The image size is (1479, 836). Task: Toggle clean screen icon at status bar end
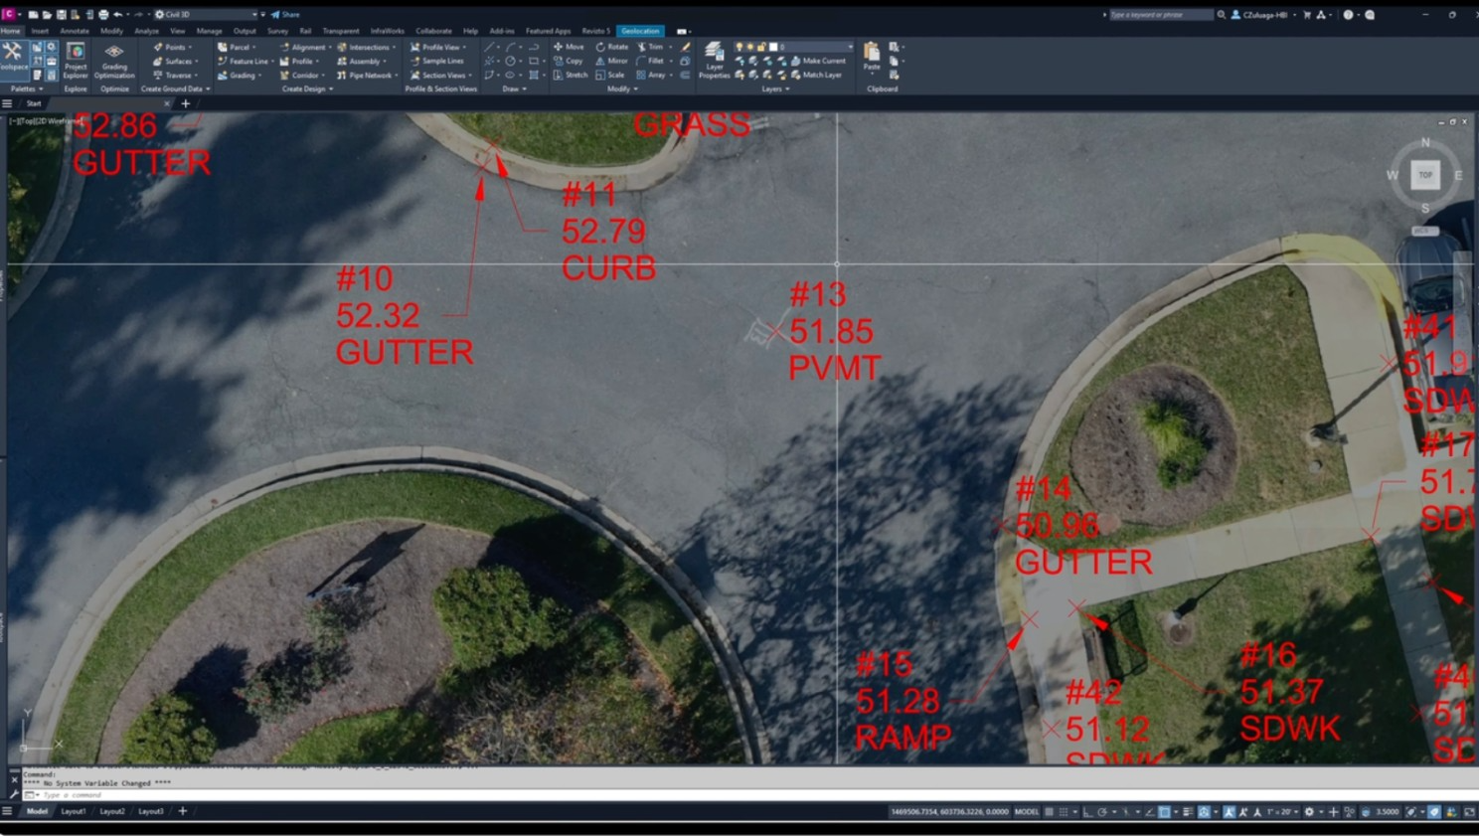pos(1470,812)
